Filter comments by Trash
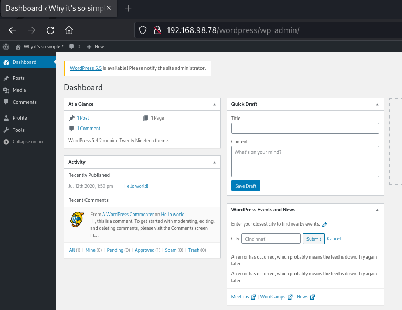402x310 pixels. 194,250
